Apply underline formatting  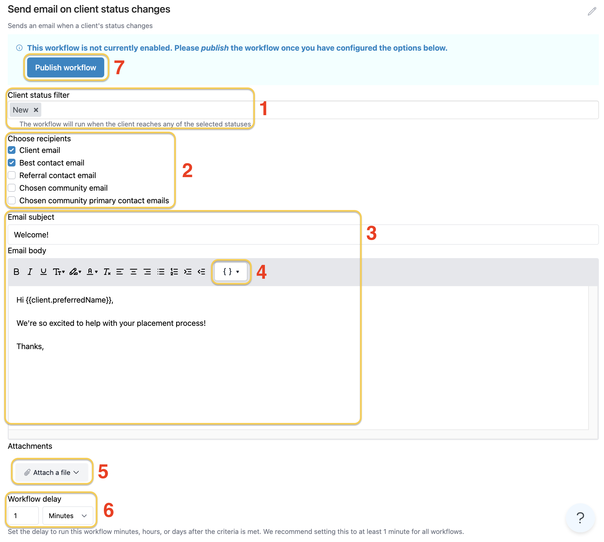pyautogui.click(x=43, y=272)
